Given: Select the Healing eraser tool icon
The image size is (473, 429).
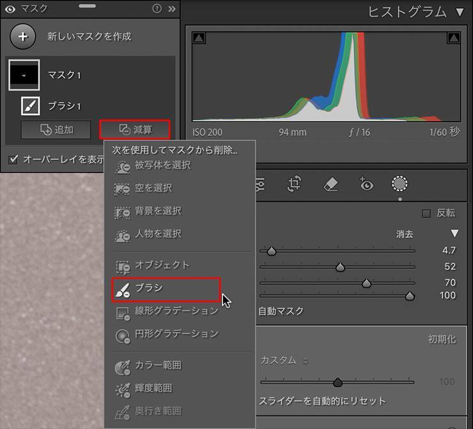Looking at the screenshot, I should click(330, 184).
